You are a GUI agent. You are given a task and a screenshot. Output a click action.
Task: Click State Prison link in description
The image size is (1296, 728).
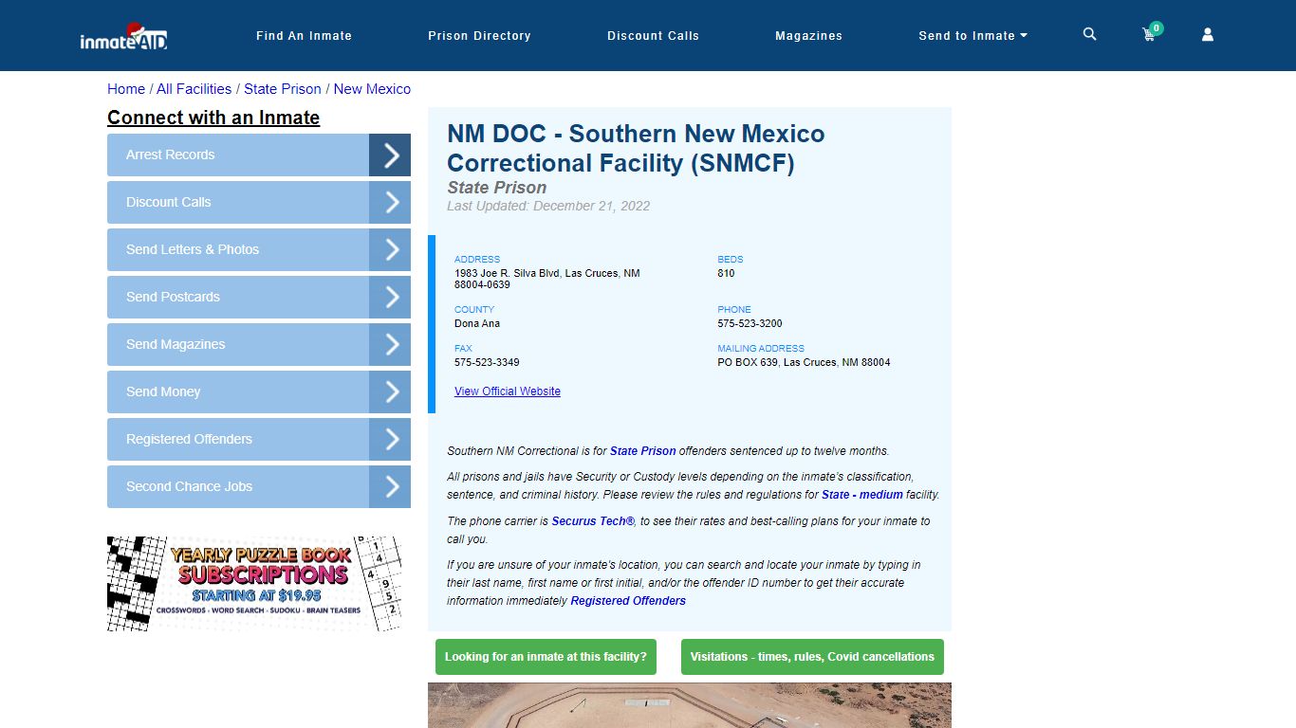pyautogui.click(x=642, y=451)
